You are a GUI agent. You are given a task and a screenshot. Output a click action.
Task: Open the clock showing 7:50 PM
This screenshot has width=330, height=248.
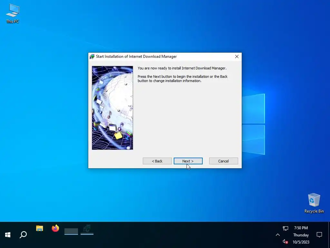point(301,235)
